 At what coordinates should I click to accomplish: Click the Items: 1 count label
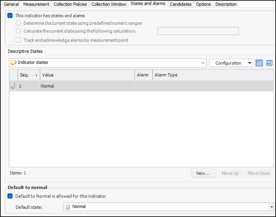point(18,173)
